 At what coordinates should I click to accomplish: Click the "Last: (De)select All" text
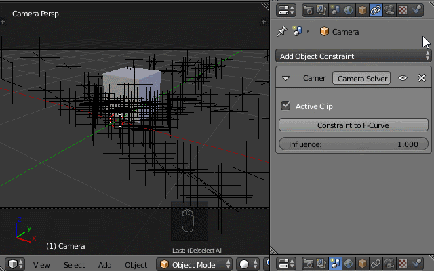click(x=197, y=251)
